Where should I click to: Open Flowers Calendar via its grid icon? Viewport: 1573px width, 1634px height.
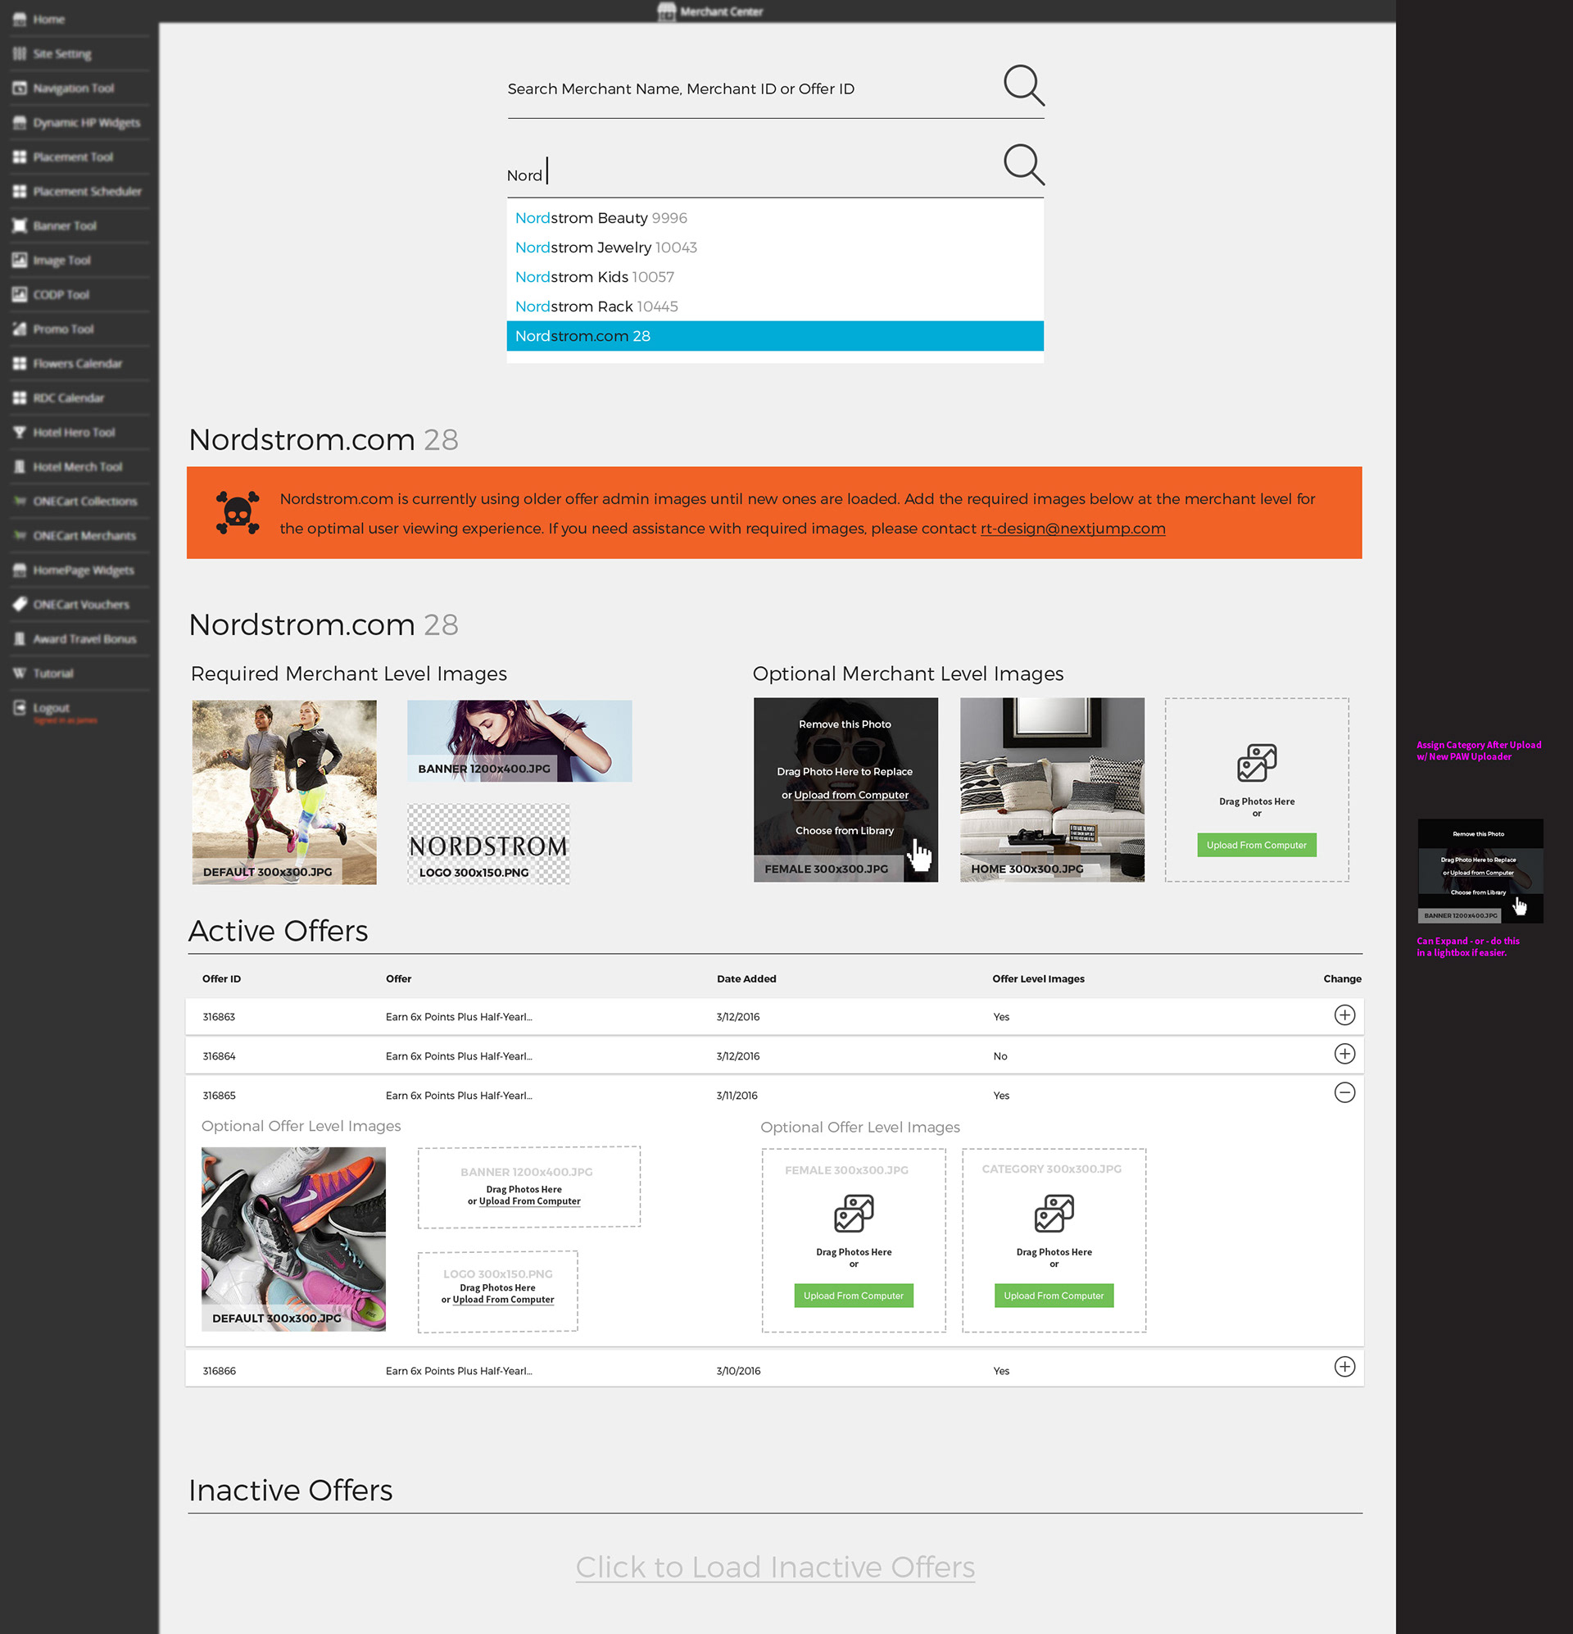[x=19, y=364]
